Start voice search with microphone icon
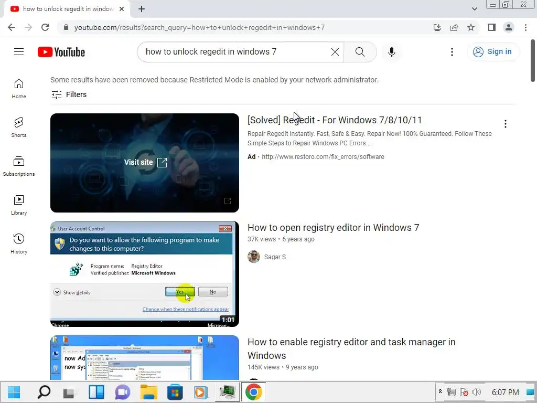The height and width of the screenshot is (403, 537). 391,52
